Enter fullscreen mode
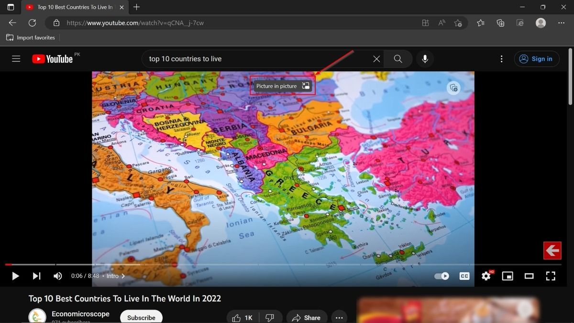The image size is (574, 323). click(551, 276)
